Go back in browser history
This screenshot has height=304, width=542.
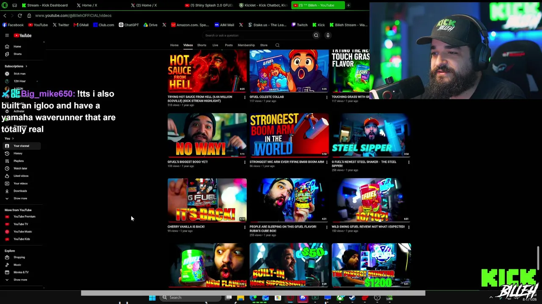[5, 16]
